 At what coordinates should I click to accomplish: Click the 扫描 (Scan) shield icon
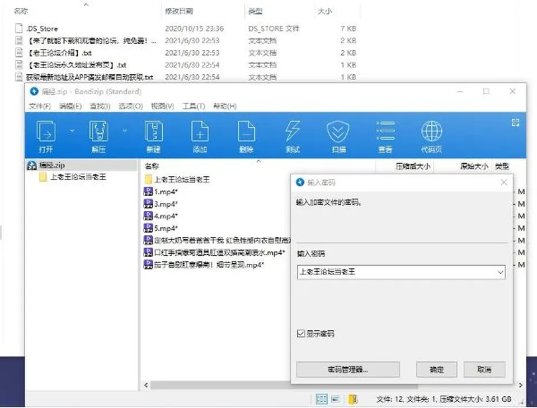pyautogui.click(x=338, y=131)
